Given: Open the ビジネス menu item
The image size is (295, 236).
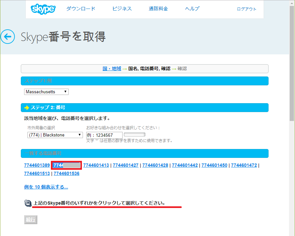Looking at the screenshot, I should tap(122, 9).
